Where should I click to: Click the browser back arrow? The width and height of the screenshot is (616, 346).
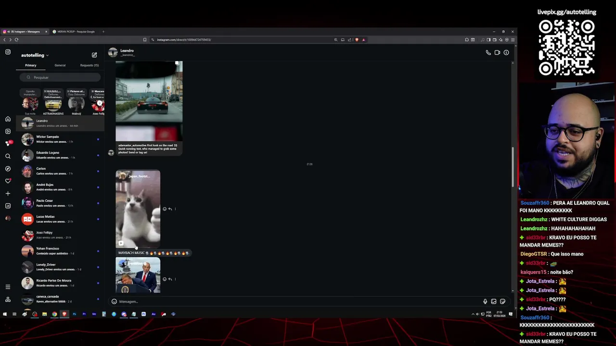[x=4, y=40]
